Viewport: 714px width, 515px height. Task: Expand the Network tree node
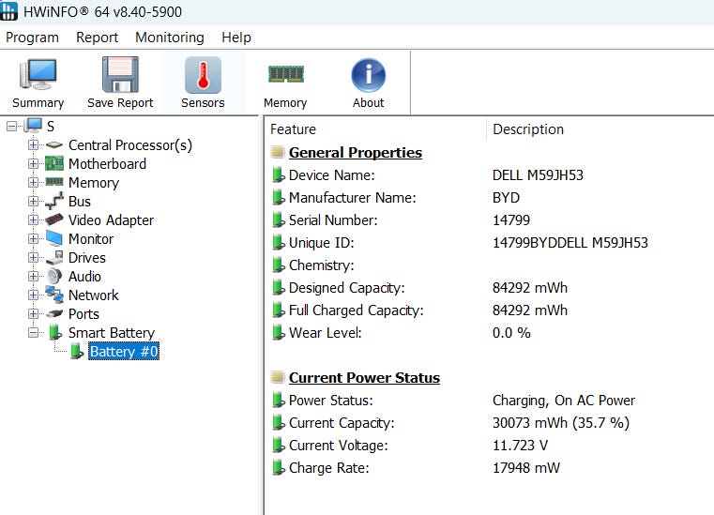(34, 295)
